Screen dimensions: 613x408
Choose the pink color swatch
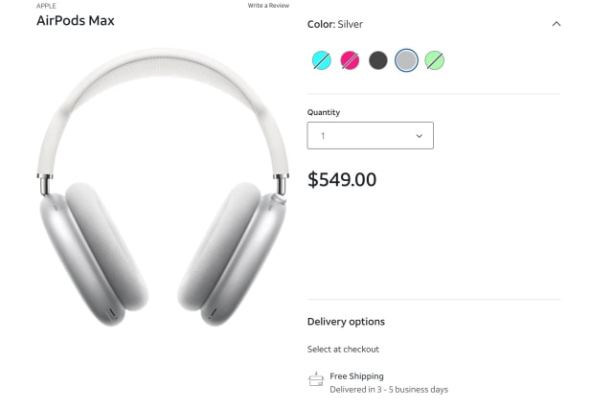[350, 61]
